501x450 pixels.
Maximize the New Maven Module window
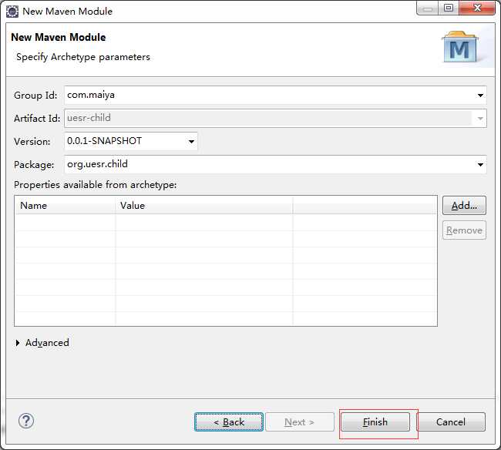(449, 8)
